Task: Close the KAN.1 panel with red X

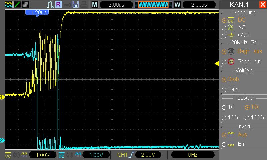Action: coord(263,4)
